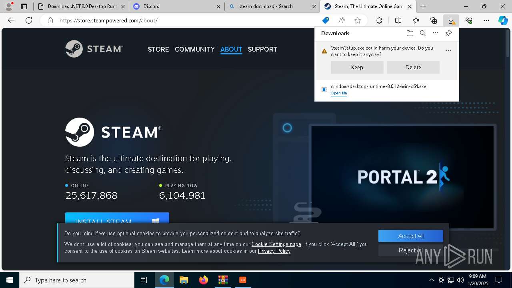Accept all cookies
The height and width of the screenshot is (288, 512).
click(x=411, y=236)
